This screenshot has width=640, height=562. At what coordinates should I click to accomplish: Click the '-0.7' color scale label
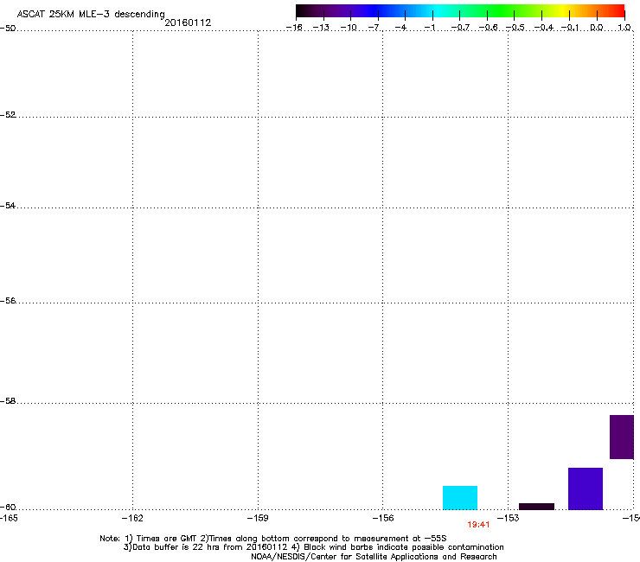pyautogui.click(x=460, y=28)
